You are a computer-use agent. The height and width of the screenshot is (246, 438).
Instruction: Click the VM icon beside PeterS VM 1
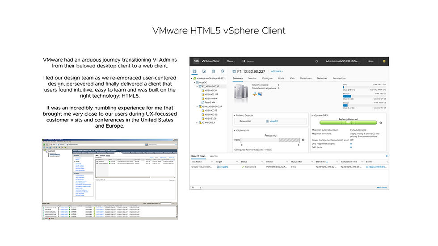203,102
